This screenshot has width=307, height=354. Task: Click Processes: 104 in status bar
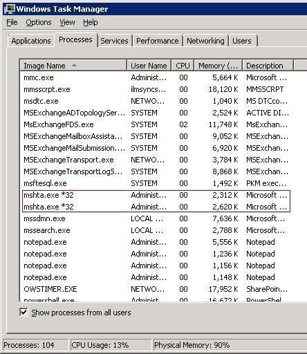pyautogui.click(x=29, y=345)
